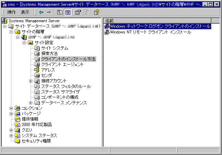The height and width of the screenshot is (155, 222).
Task: Click the forward arrow toolbar button
Action: click(49, 12)
